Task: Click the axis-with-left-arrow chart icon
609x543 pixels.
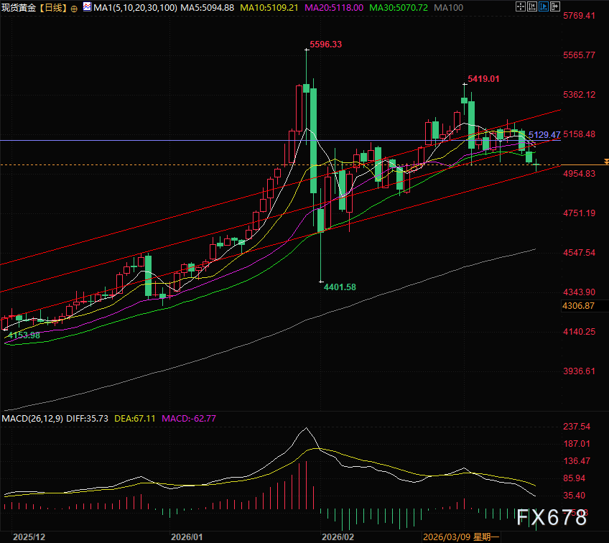Action: point(532,6)
